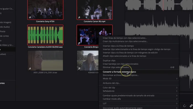Click audio note icon on Sony A7SIII clip

(30, 18)
